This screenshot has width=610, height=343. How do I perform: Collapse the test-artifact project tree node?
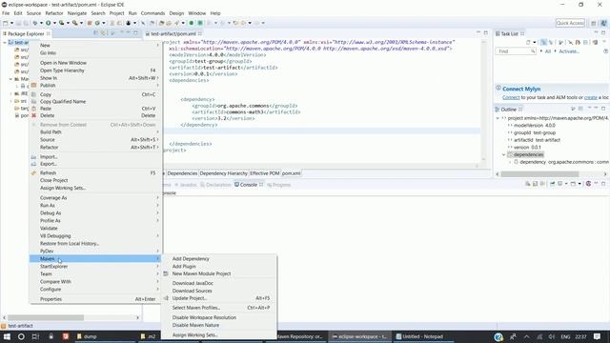pyautogui.click(x=5, y=42)
